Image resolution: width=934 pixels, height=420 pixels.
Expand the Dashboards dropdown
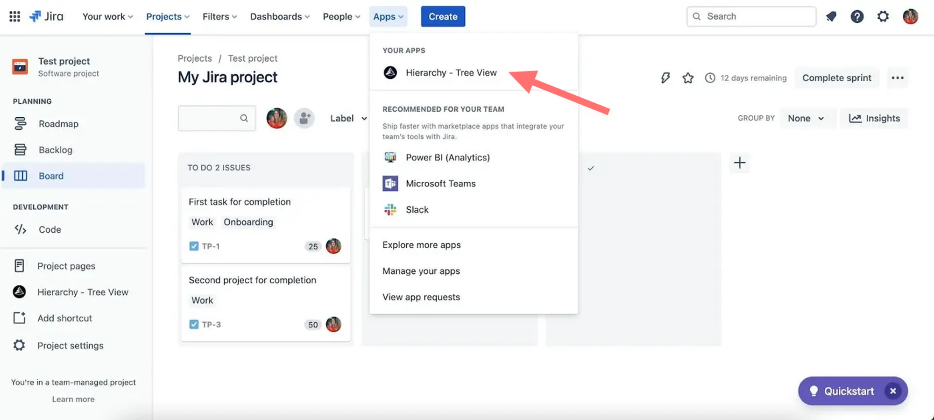point(280,16)
